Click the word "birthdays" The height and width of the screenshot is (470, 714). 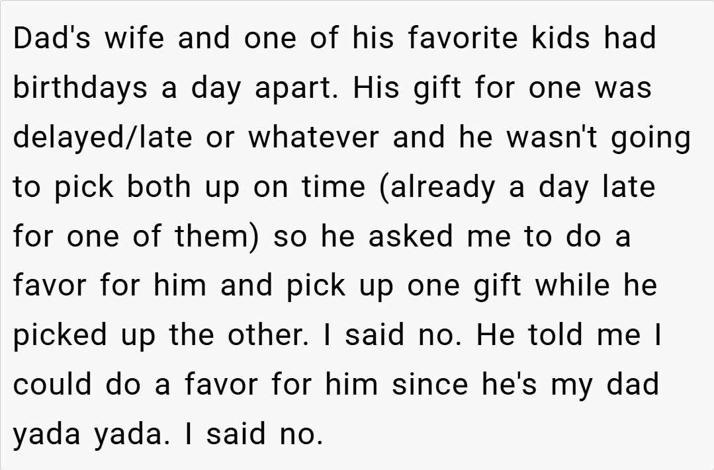click(79, 89)
